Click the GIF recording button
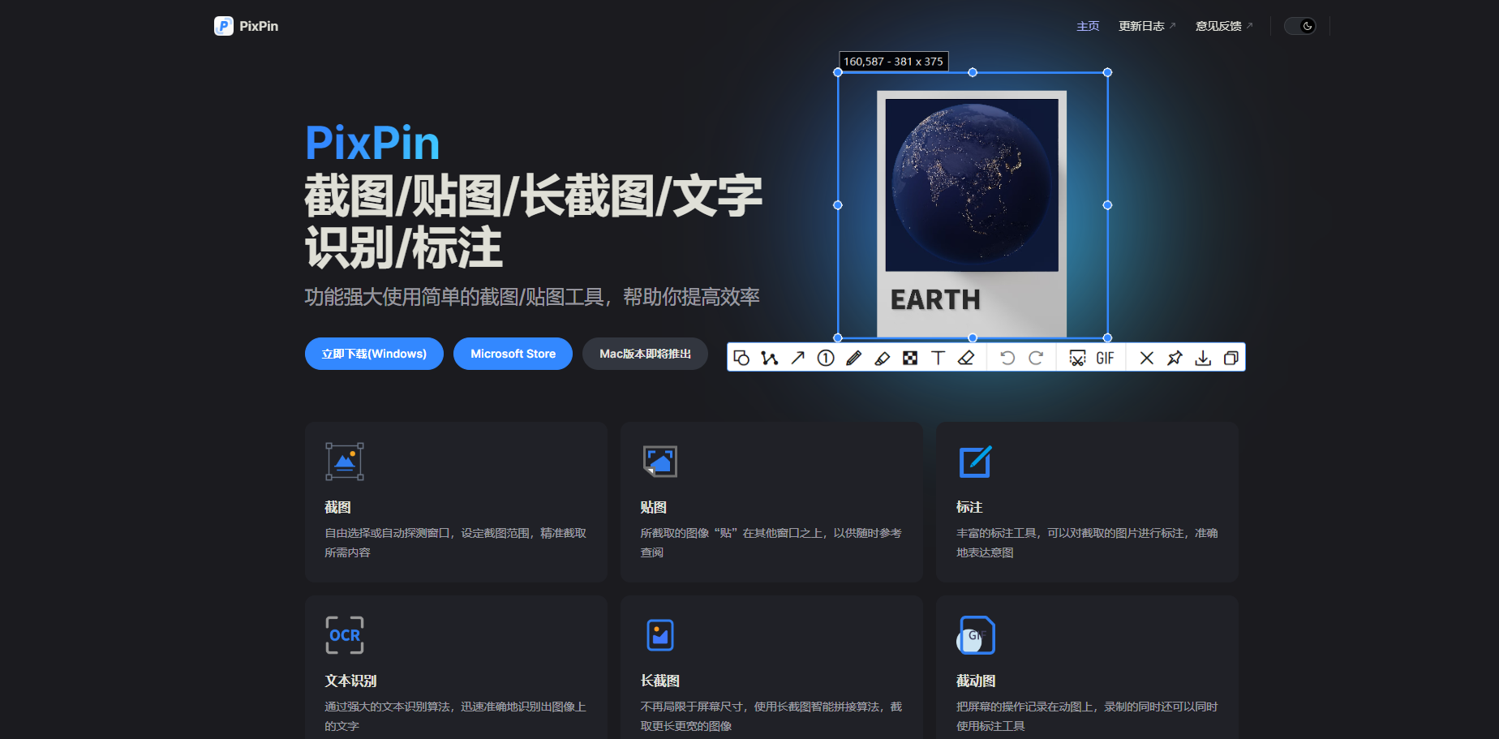 coord(1105,358)
